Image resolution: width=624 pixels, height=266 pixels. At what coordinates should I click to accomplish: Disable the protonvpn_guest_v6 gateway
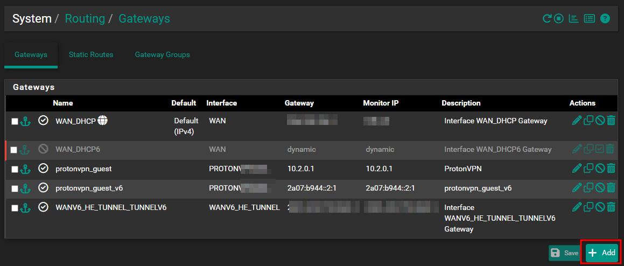coord(600,187)
